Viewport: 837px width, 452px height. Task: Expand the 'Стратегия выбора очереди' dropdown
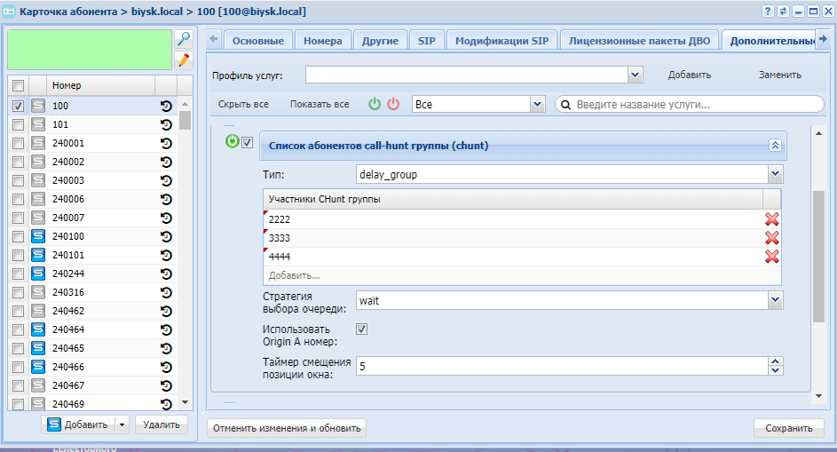[x=775, y=300]
